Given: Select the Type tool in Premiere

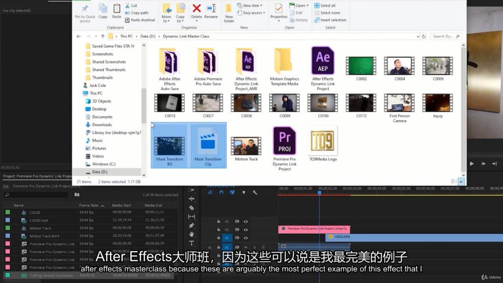Looking at the screenshot, I should pos(192,243).
